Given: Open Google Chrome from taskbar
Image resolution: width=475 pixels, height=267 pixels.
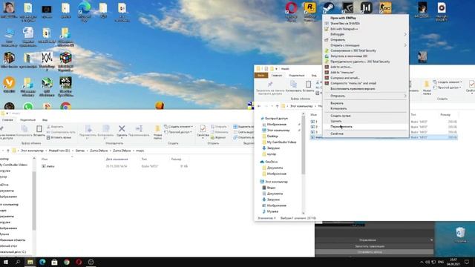Looking at the screenshot, I should 67,262.
